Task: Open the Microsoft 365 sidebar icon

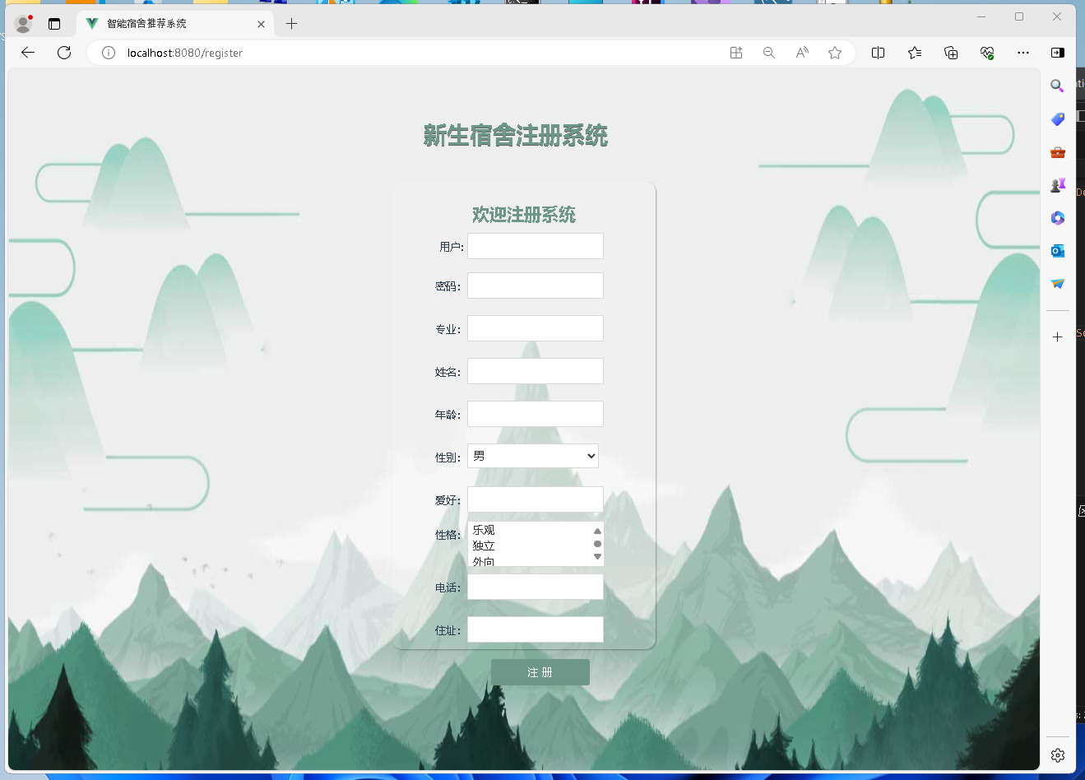Action: coord(1057,217)
